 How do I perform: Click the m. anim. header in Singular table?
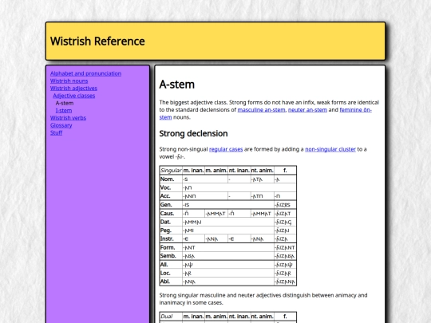click(x=216, y=171)
